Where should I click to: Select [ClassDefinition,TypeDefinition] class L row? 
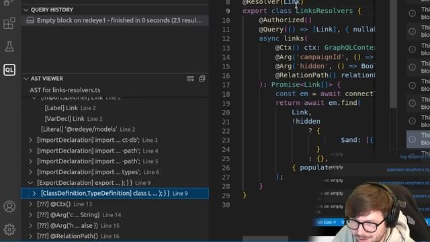coord(115,194)
